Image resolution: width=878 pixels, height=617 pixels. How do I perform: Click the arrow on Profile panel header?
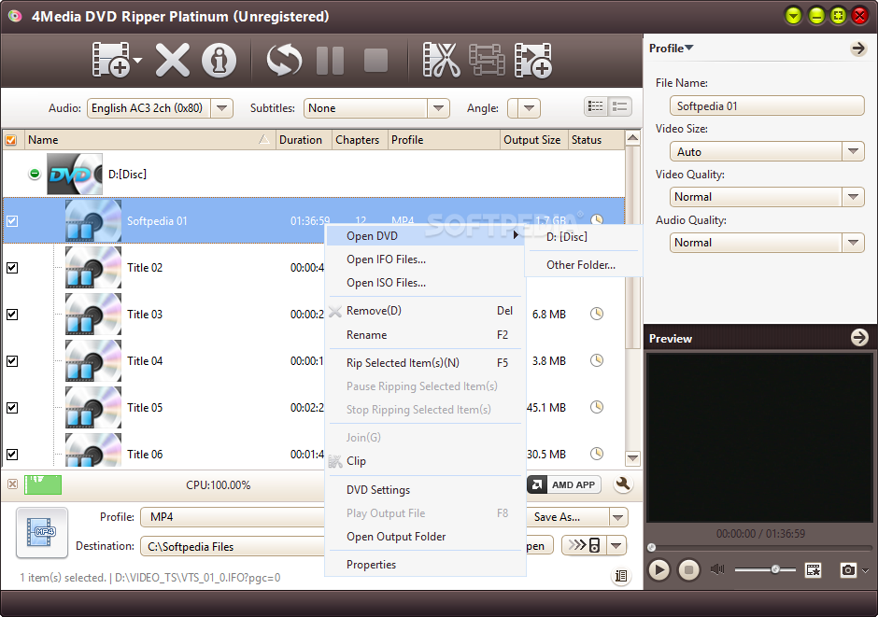858,49
